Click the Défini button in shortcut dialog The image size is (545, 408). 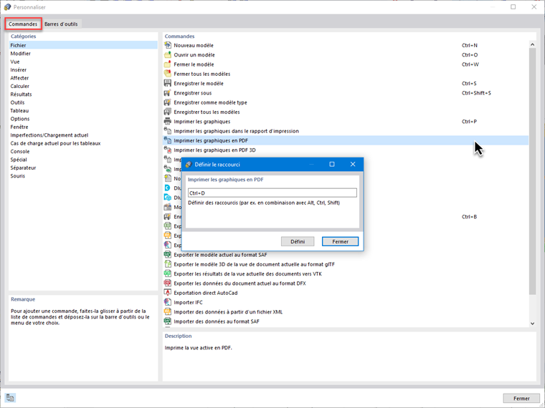tap(298, 241)
